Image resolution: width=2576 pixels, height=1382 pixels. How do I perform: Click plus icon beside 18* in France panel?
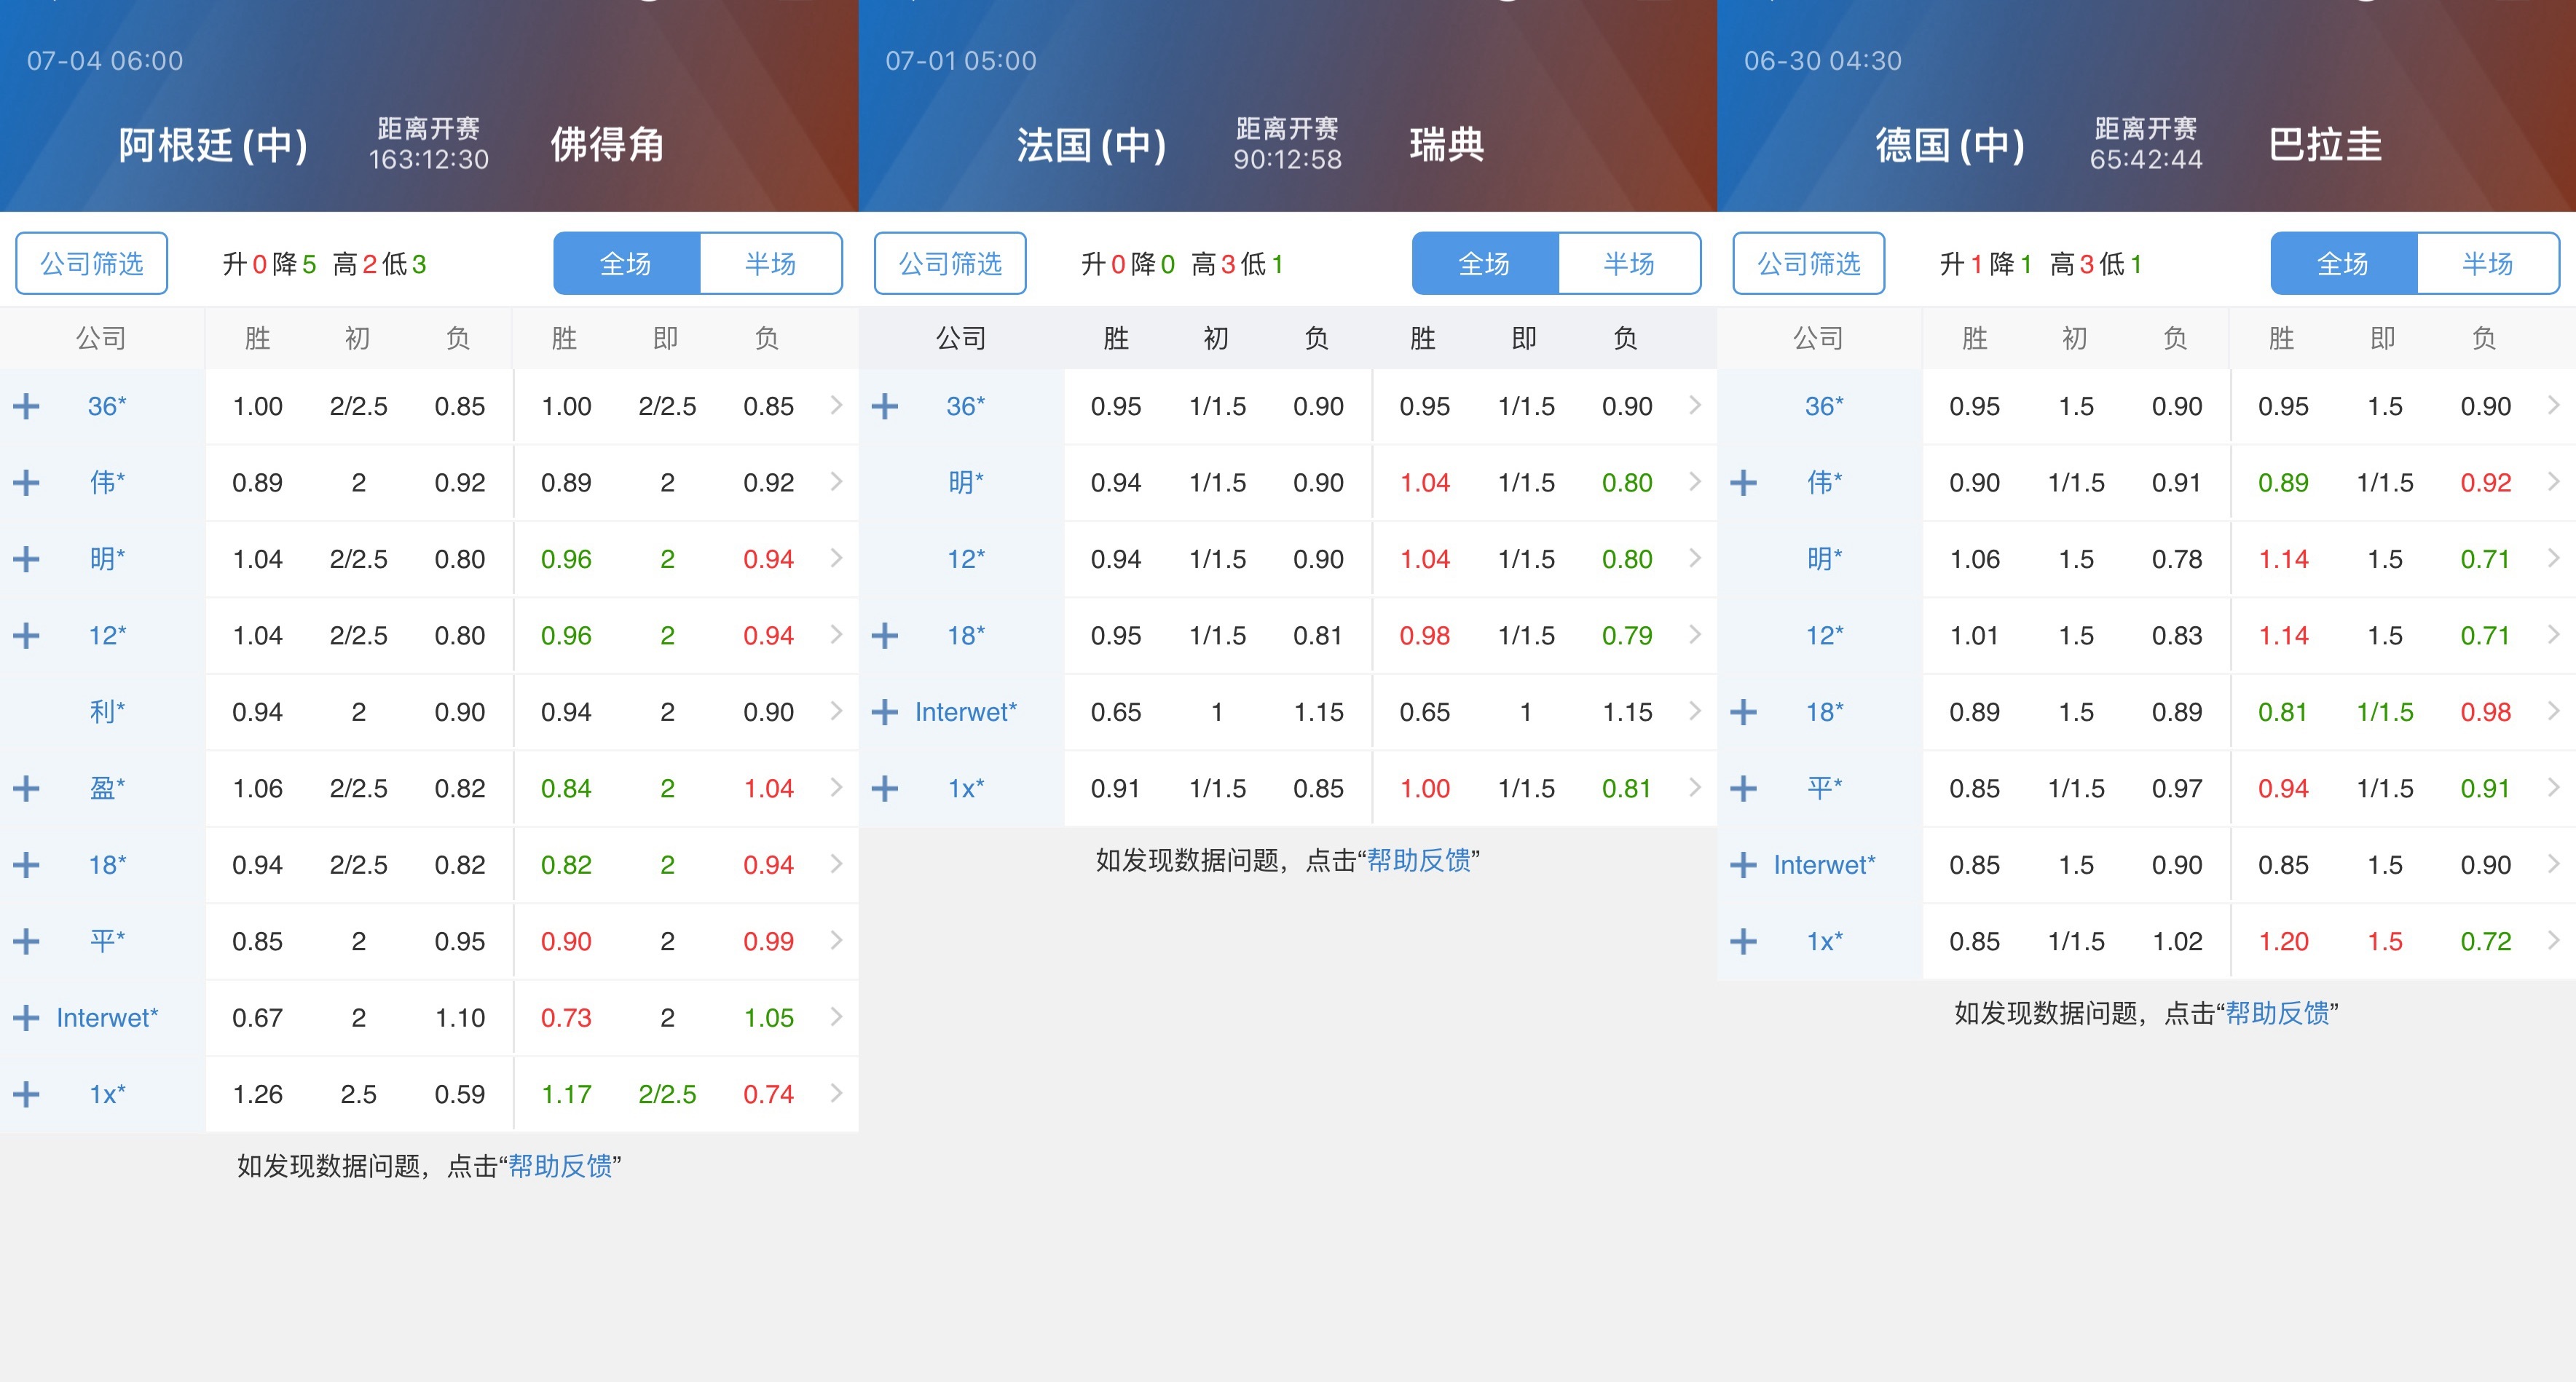(x=885, y=636)
